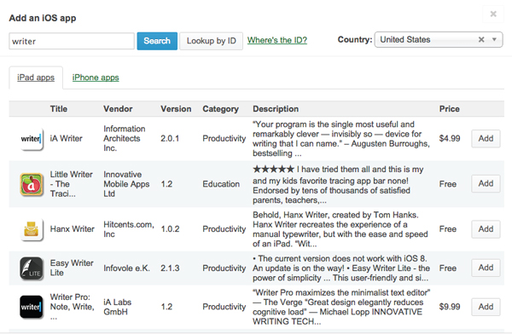The width and height of the screenshot is (512, 334).
Task: Click the $4.99 price
Action: pyautogui.click(x=450, y=138)
